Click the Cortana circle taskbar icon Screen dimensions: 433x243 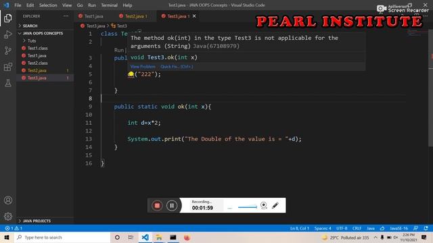(x=117, y=238)
